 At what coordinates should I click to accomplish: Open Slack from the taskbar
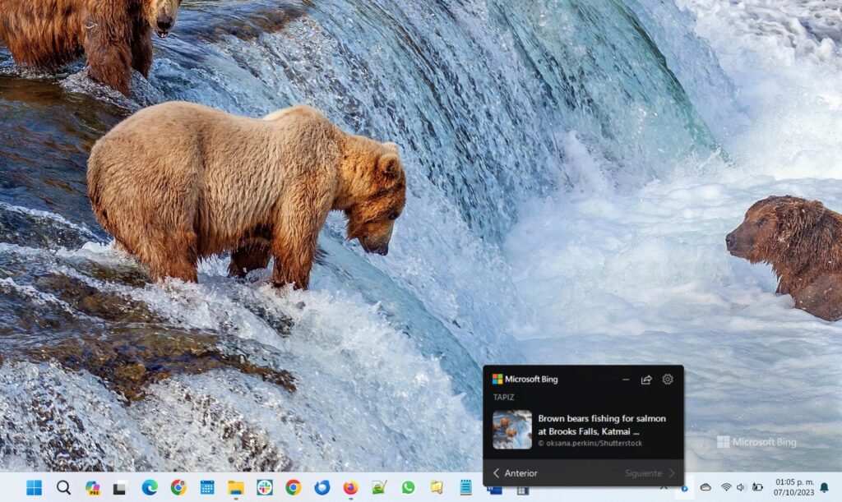(263, 487)
